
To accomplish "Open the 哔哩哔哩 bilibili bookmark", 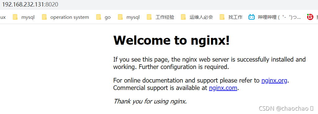I will coord(275,17).
